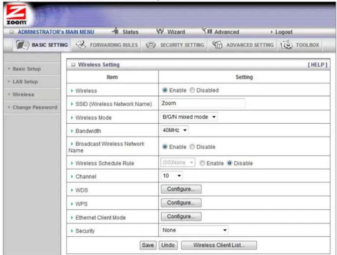Click the Security Setting icon
This screenshot has height=255, width=337.
tap(151, 45)
